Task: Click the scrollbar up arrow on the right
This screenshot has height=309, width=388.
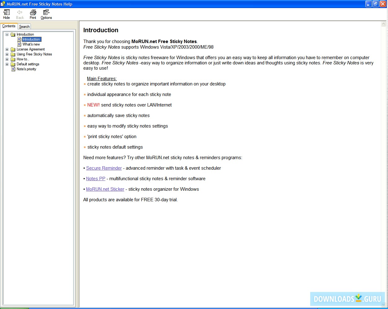Action: tap(383, 23)
